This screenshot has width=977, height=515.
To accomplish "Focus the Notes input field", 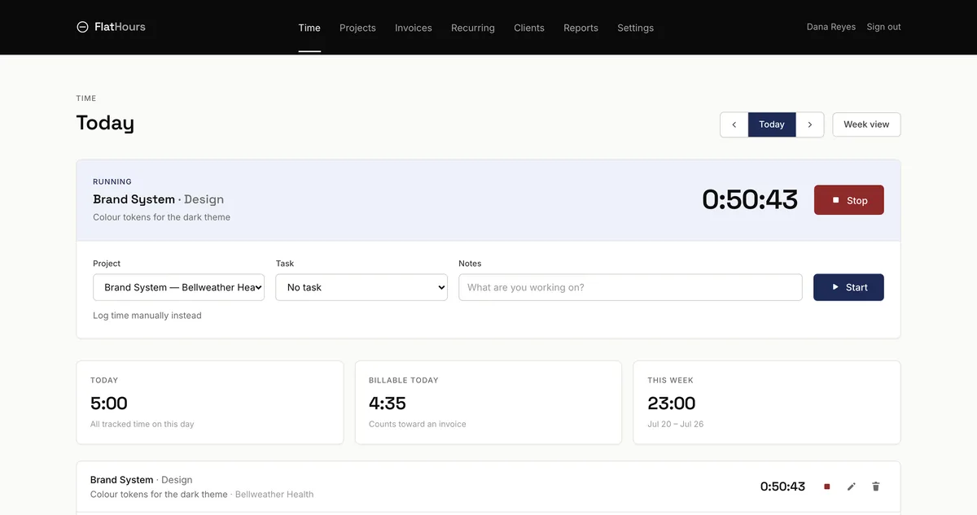I will click(x=630, y=287).
